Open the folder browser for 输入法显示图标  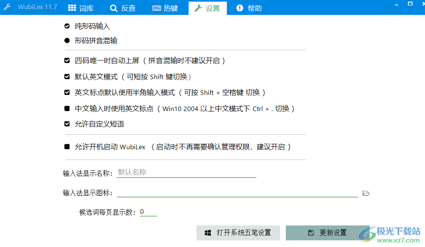(366, 193)
